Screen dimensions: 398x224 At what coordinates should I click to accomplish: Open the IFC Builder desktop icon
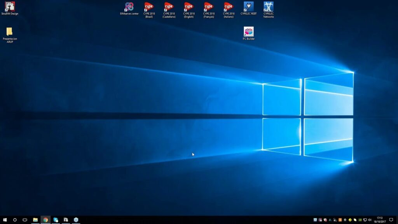(x=248, y=32)
